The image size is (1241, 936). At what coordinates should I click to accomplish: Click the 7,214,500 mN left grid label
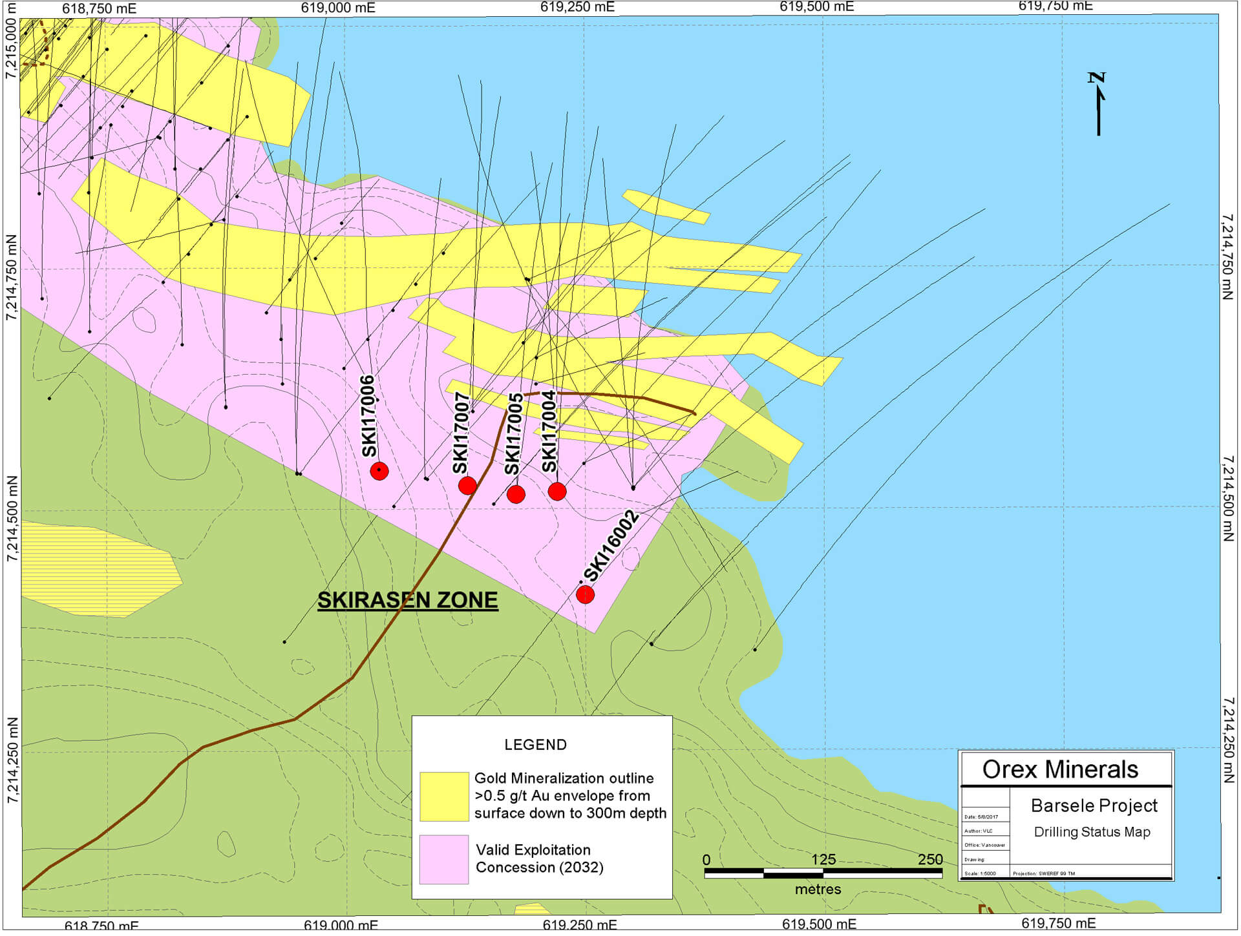coord(12,519)
